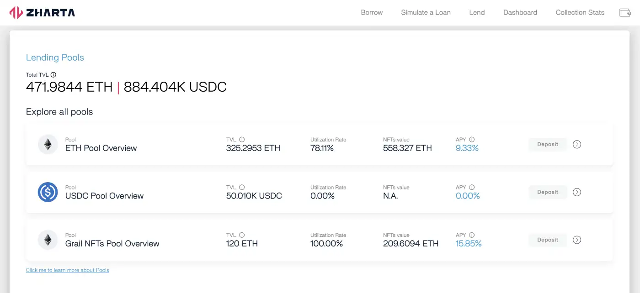This screenshot has width=640, height=293.
Task: Go to Simulate a Loan
Action: coord(426,13)
